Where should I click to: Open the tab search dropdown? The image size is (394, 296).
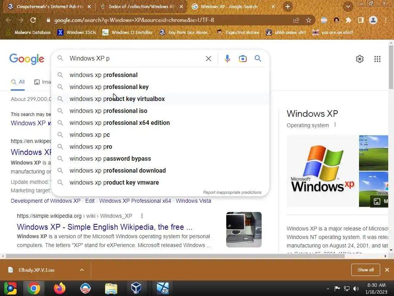click(348, 7)
